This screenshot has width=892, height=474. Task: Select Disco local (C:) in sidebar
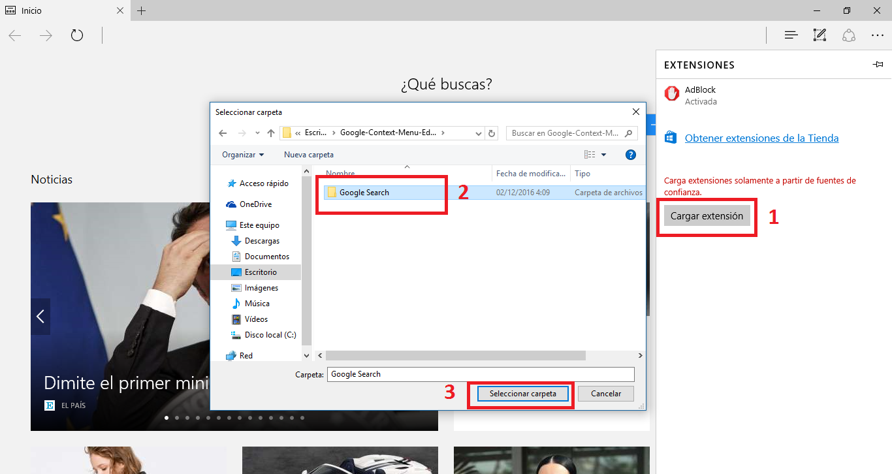click(x=264, y=335)
